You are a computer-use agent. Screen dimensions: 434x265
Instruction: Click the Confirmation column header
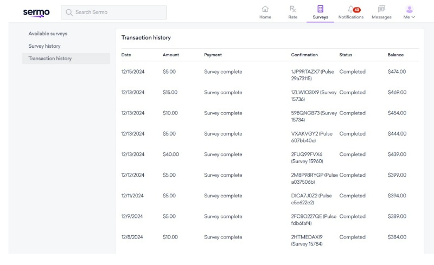pos(304,55)
